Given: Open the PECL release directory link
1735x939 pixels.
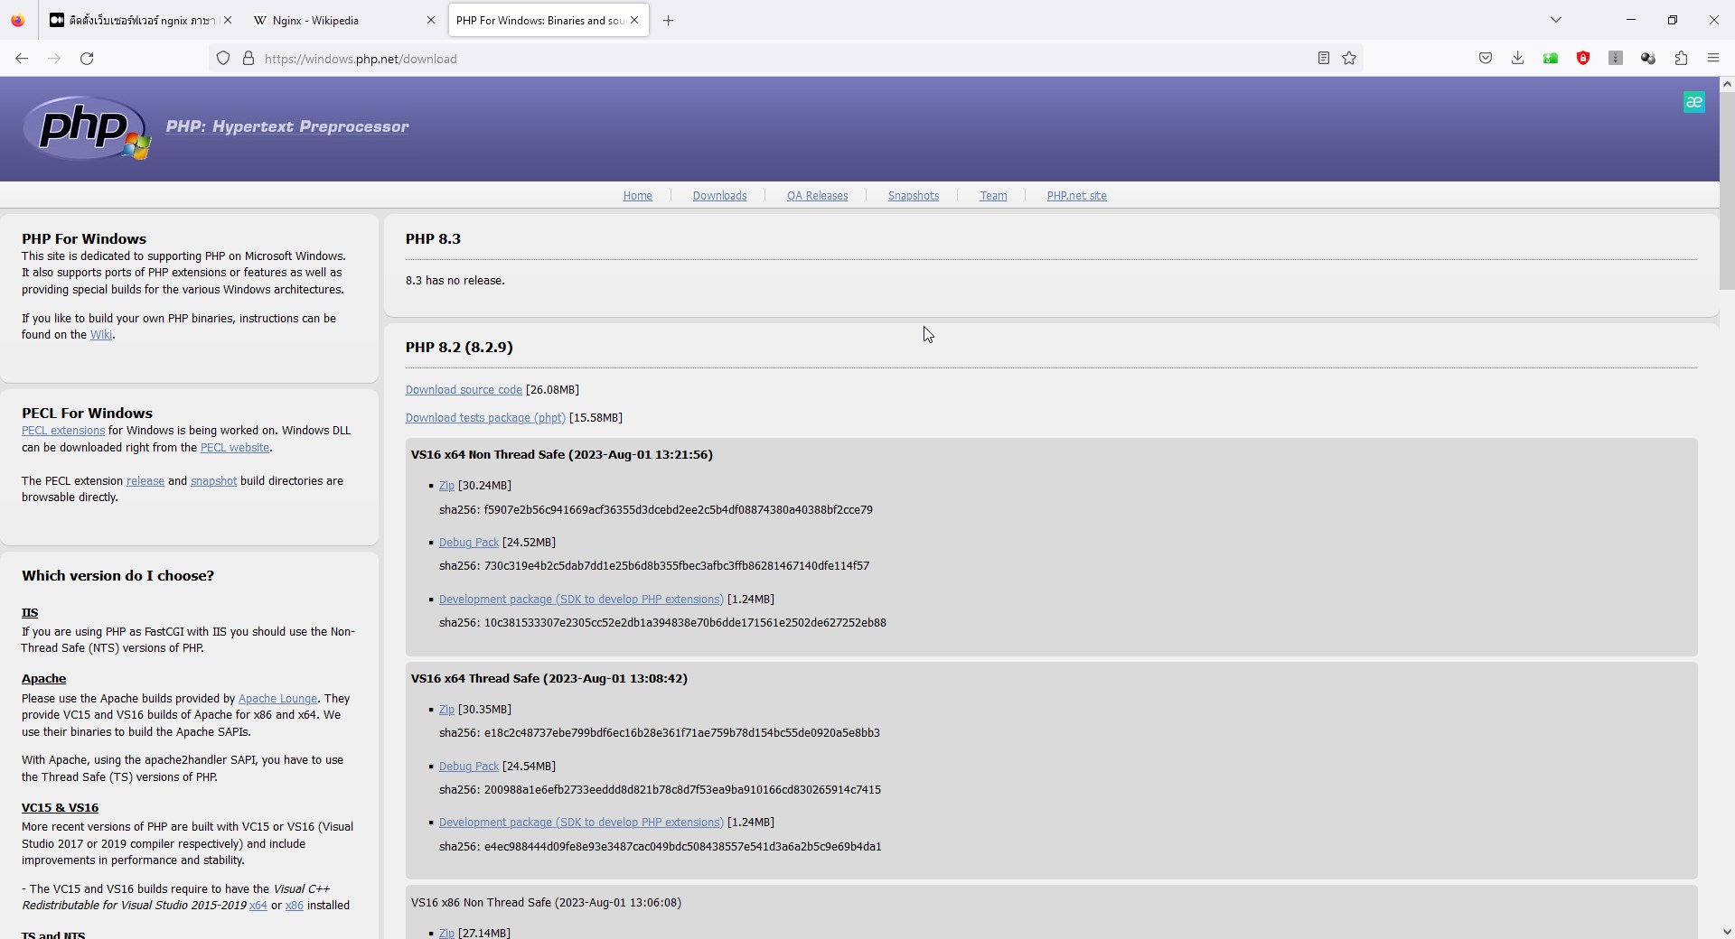Looking at the screenshot, I should tap(145, 481).
